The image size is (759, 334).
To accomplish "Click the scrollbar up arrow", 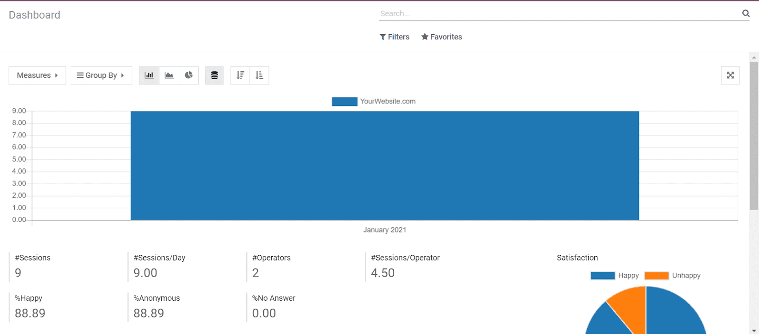I will (x=754, y=57).
